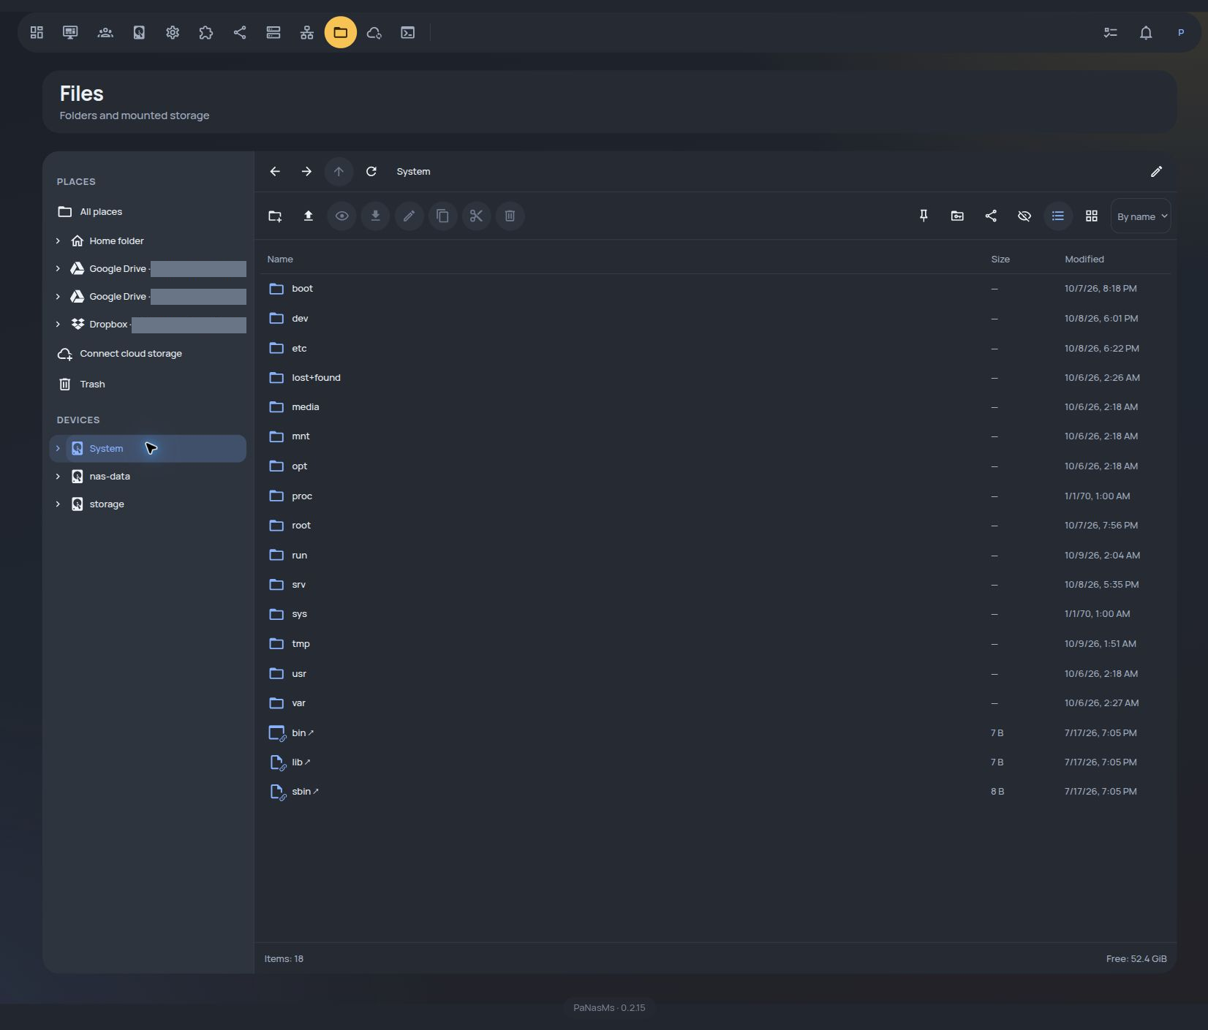The width and height of the screenshot is (1208, 1030).
Task: Select the boot folder row
Action: click(715, 289)
